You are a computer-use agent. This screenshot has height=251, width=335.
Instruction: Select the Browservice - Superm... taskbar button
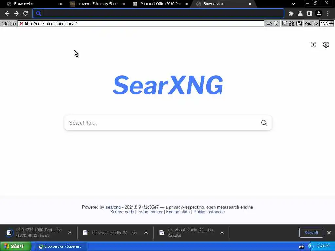click(x=61, y=246)
